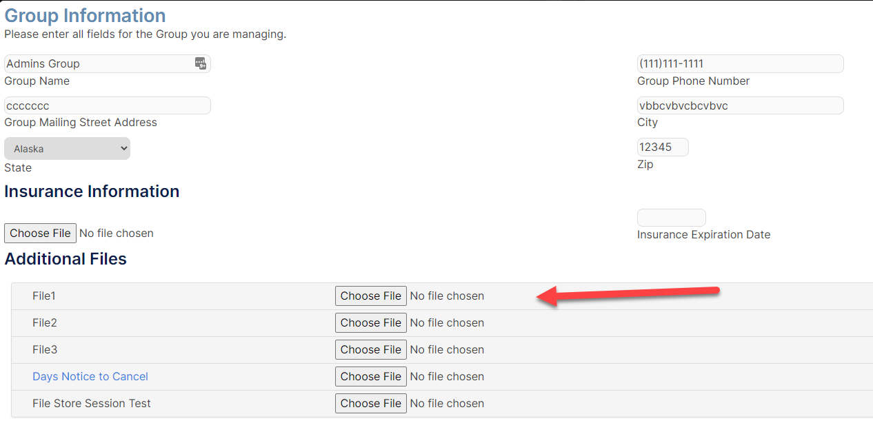Choose File button for File3 row
Viewport: 873px width, 423px height.
371,349
